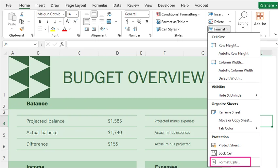Click the Format button in Cells
Image resolution: width=278 pixels, height=168 pixels.
pyautogui.click(x=219, y=29)
